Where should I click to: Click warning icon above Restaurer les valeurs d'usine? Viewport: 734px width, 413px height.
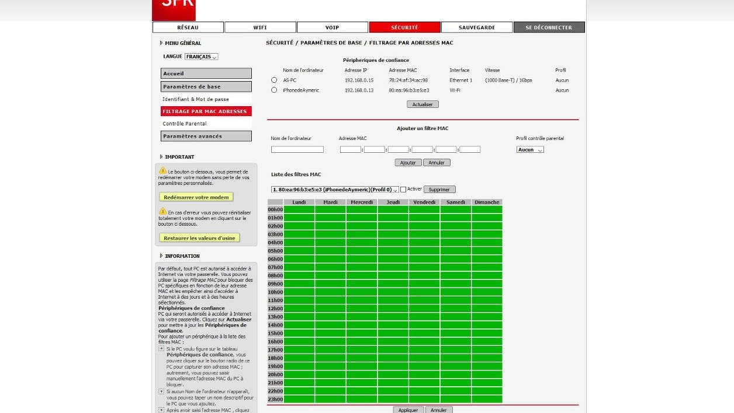click(x=163, y=211)
